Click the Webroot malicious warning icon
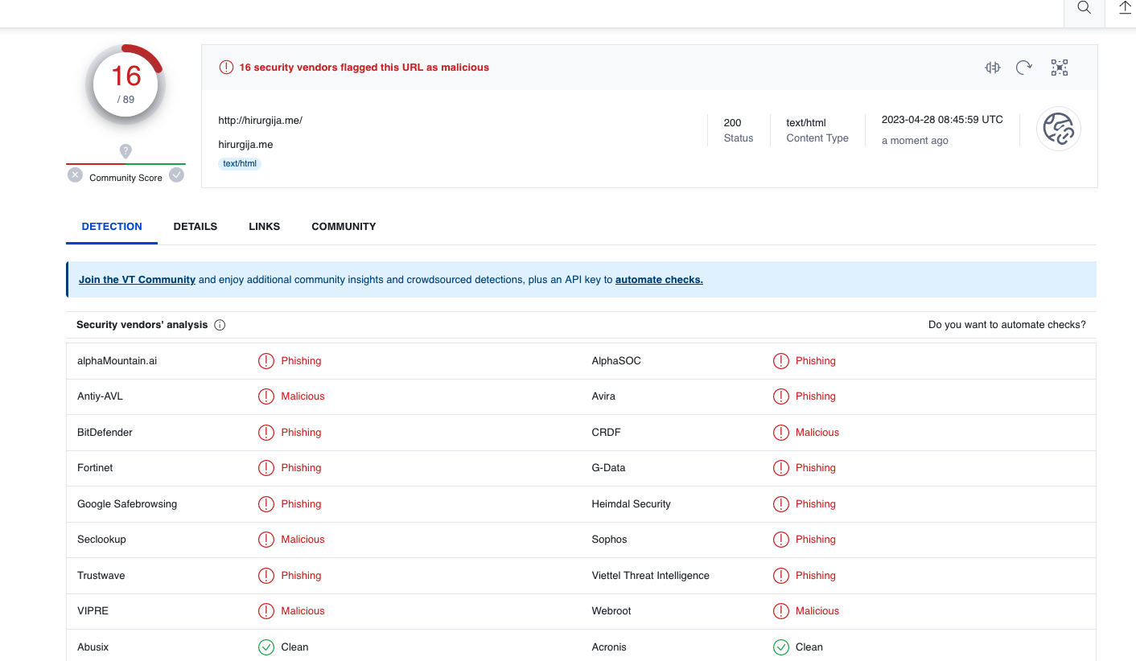Screen dimensions: 1136x661 coord(781,611)
